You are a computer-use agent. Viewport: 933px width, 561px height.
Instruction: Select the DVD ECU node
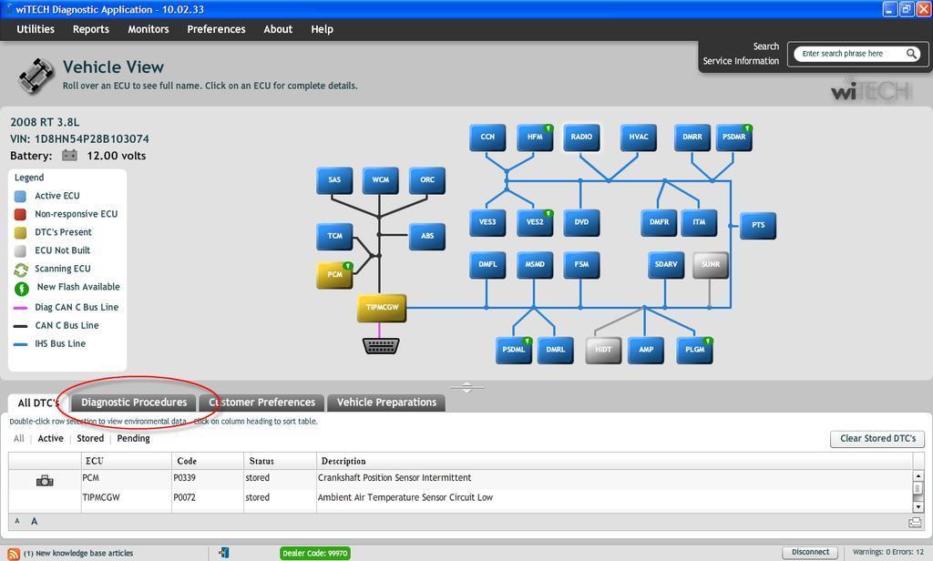581,222
